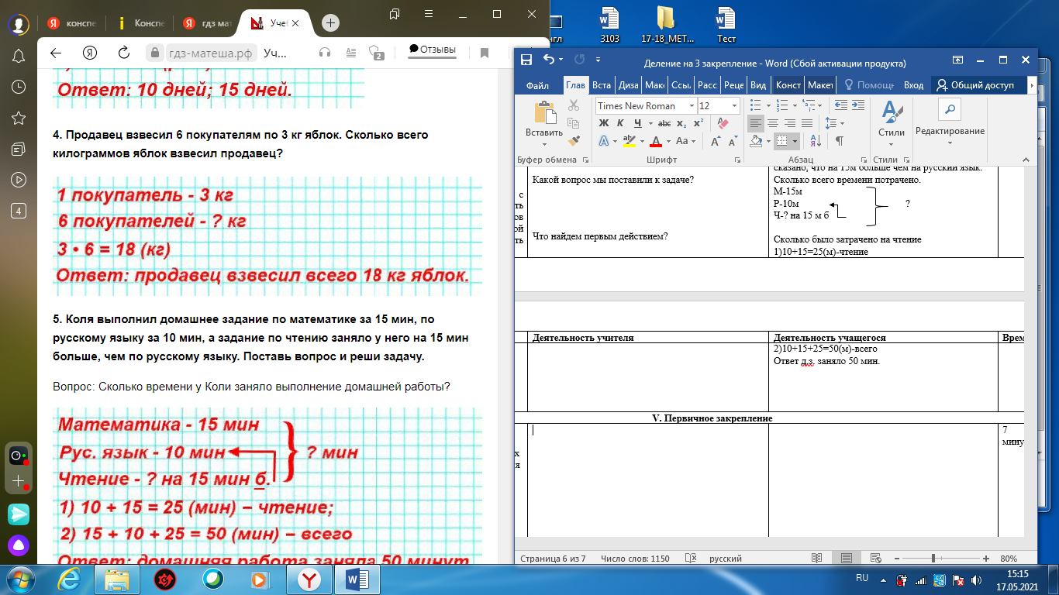Click Отзывы reviews button in browser

433,50
